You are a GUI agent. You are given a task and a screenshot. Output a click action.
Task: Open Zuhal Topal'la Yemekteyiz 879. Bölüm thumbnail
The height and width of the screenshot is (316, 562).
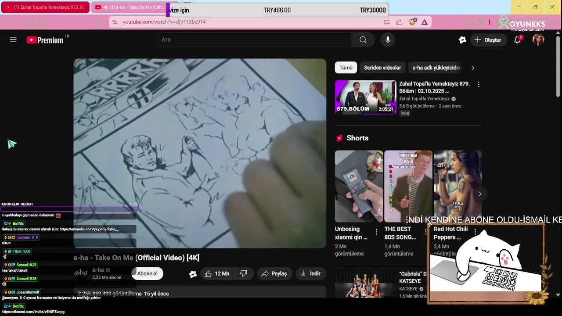click(366, 97)
